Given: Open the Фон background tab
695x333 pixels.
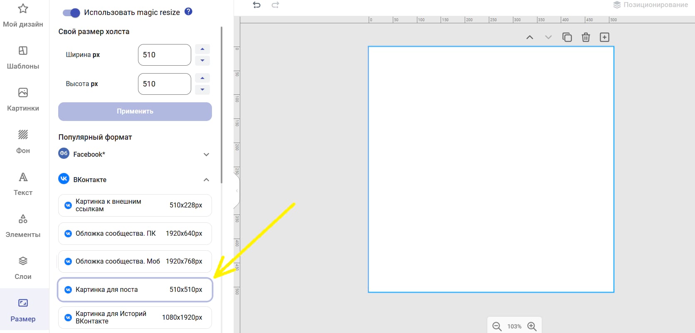Looking at the screenshot, I should (23, 141).
